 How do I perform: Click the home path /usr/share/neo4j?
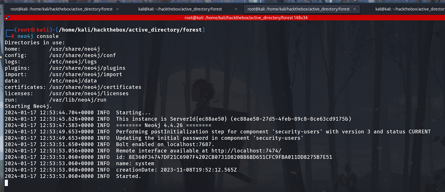coord(75,49)
